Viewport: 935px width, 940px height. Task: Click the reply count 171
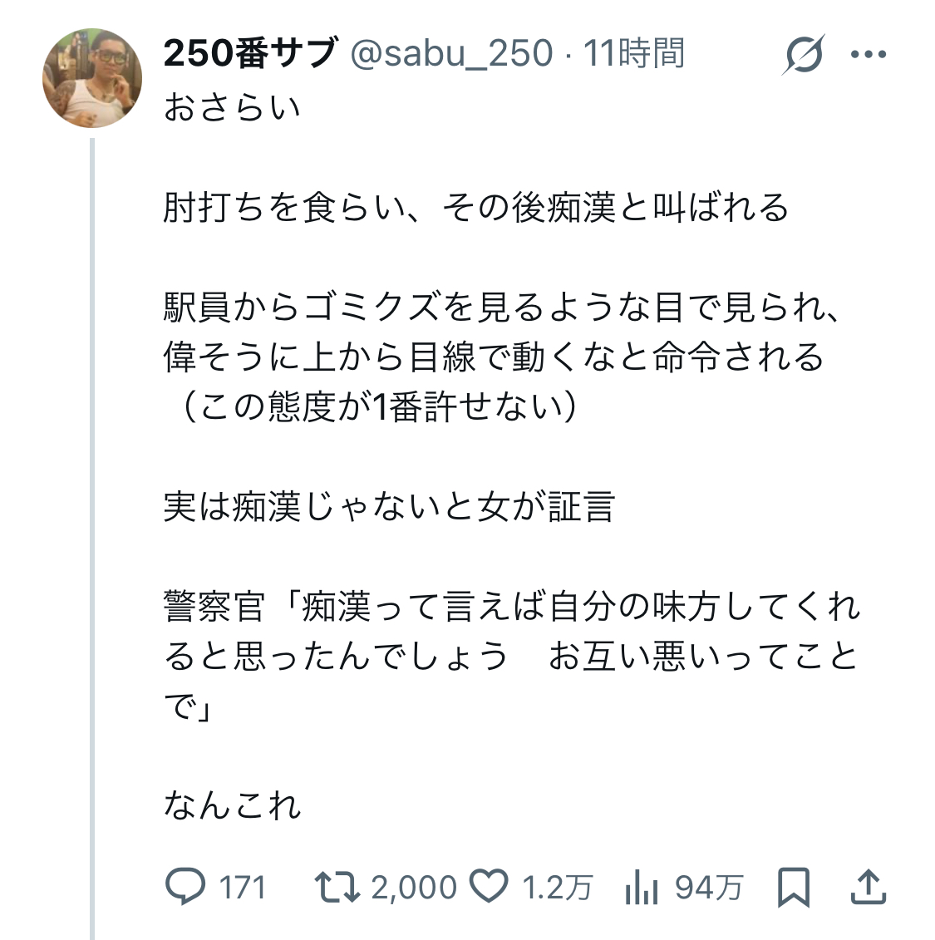tap(242, 888)
